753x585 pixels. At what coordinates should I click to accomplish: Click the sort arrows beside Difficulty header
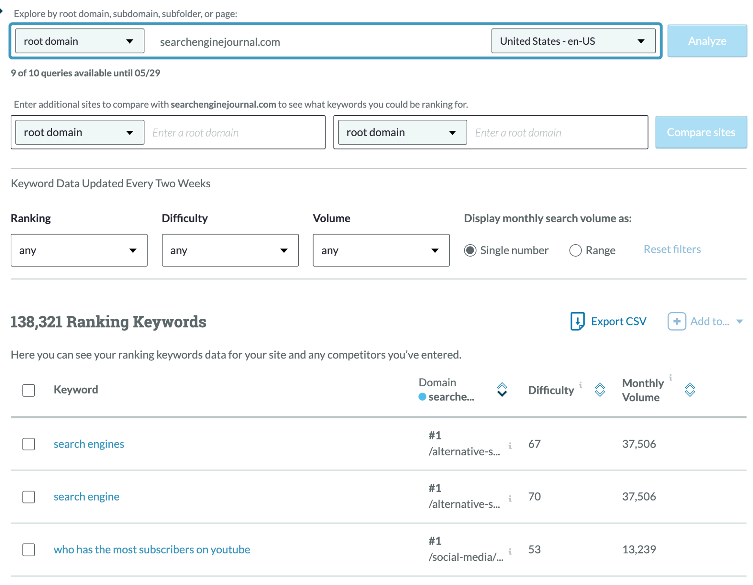point(600,390)
